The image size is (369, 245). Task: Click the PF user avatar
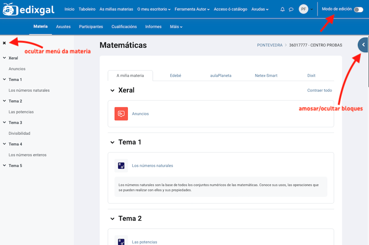coord(304,9)
